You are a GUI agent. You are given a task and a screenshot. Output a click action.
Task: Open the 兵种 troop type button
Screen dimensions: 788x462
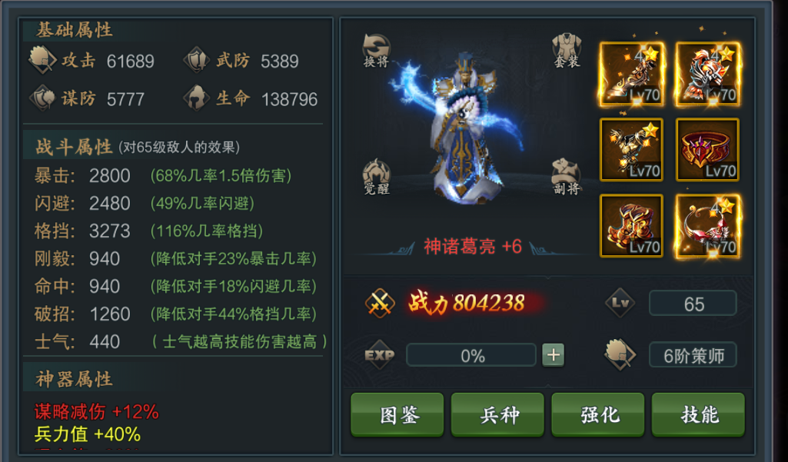coord(497,415)
